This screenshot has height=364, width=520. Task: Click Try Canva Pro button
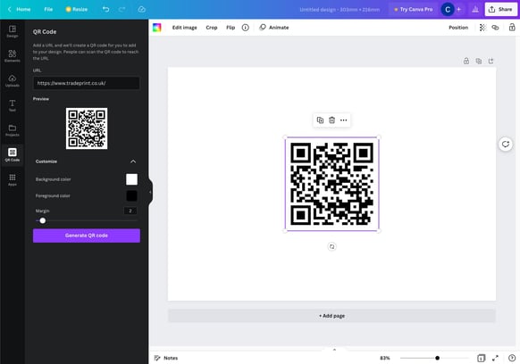pos(413,9)
